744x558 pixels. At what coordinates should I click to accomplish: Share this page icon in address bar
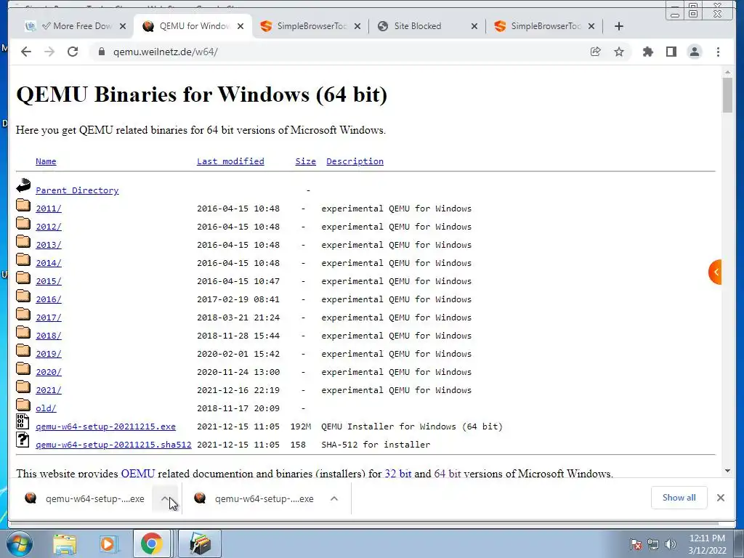pos(596,52)
